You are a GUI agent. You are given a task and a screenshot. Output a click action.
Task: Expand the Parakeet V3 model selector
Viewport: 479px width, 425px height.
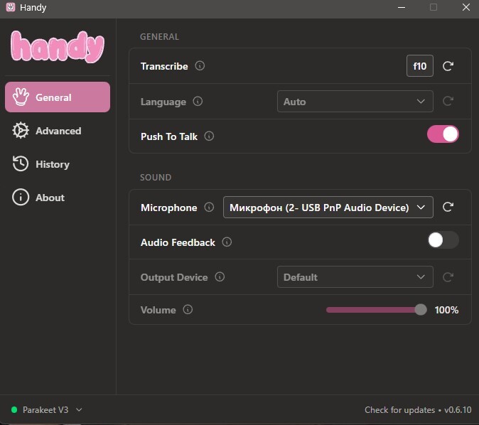click(47, 410)
